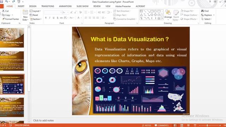This screenshot has width=226, height=127.
Task: Switch to Reading View
Action: 188,126
